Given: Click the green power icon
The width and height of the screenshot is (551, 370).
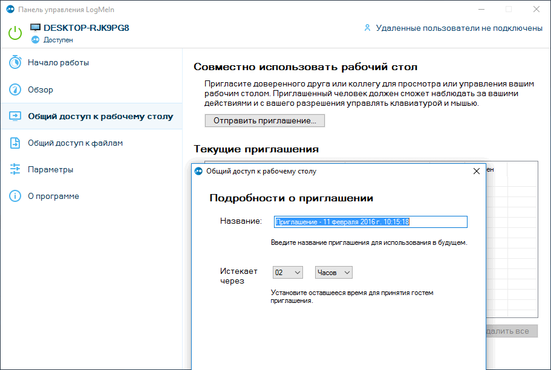Looking at the screenshot, I should tap(15, 33).
